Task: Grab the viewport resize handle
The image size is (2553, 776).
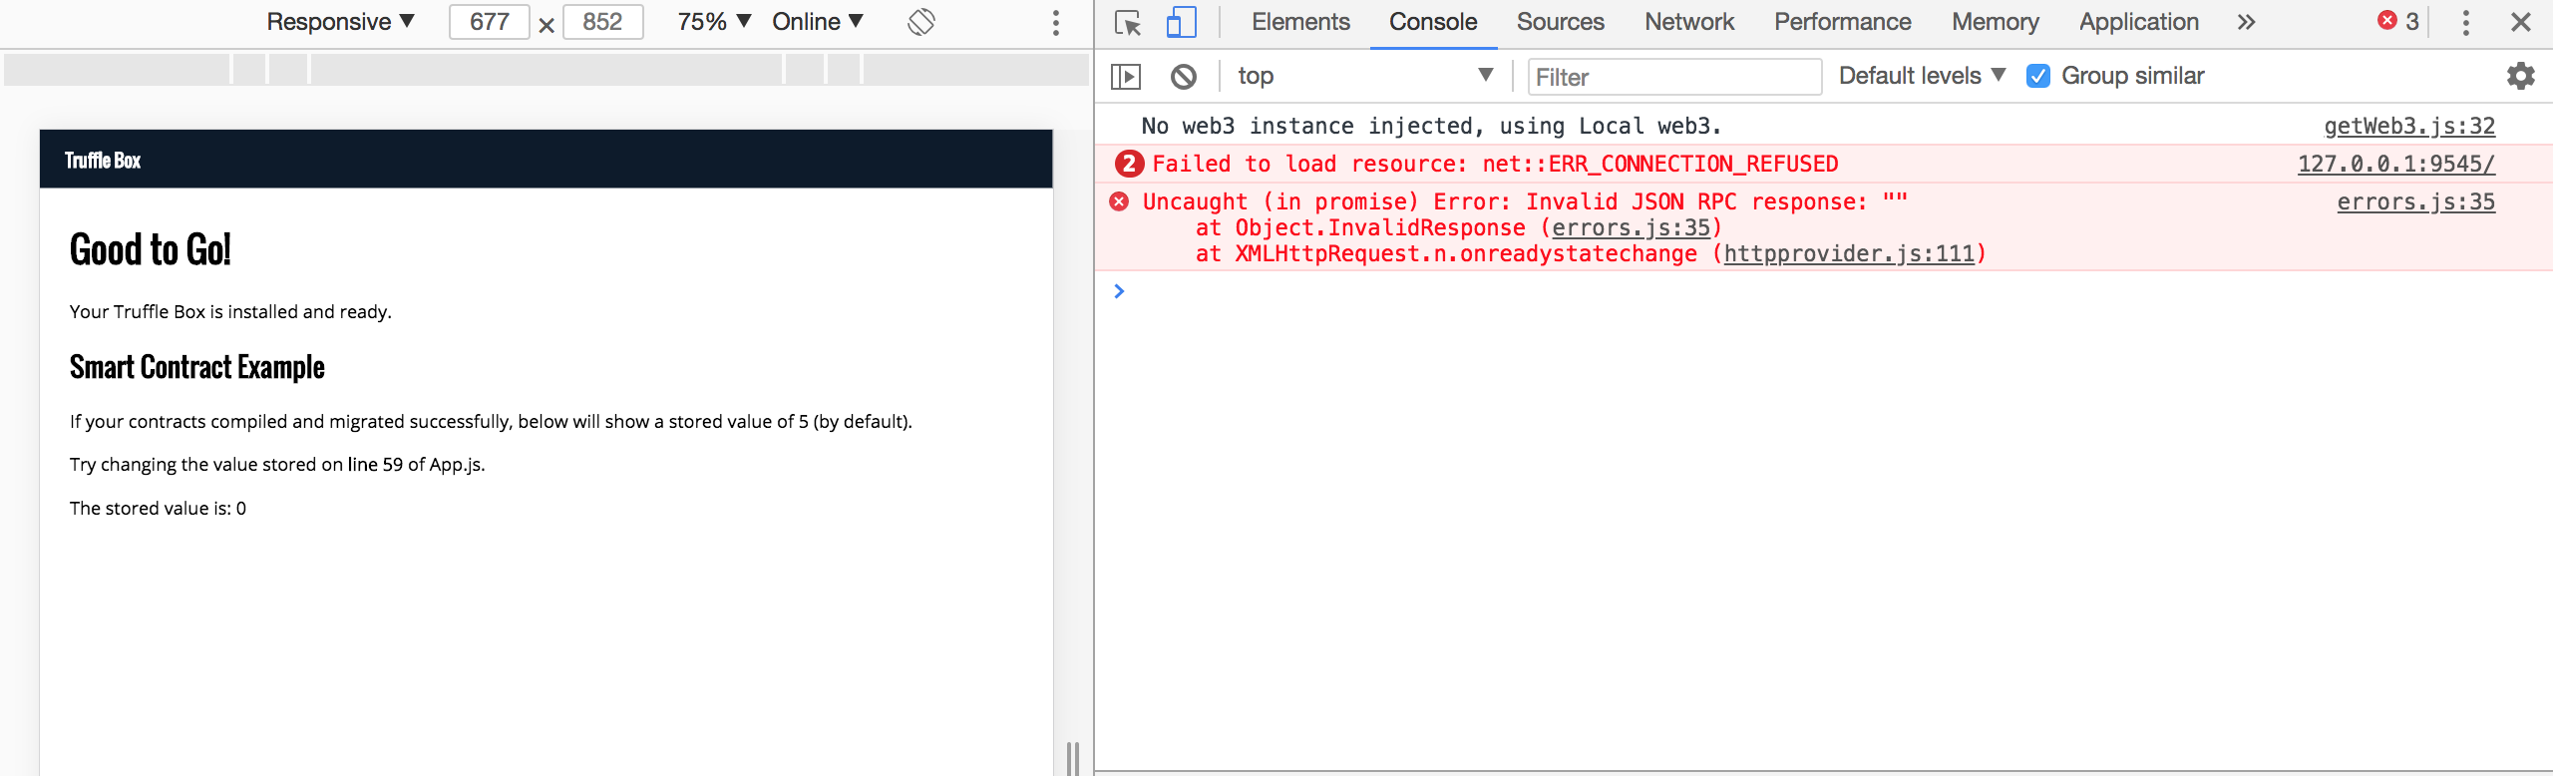Action: 1073,758
